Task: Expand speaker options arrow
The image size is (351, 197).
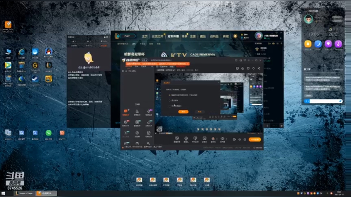Action: 226,139
